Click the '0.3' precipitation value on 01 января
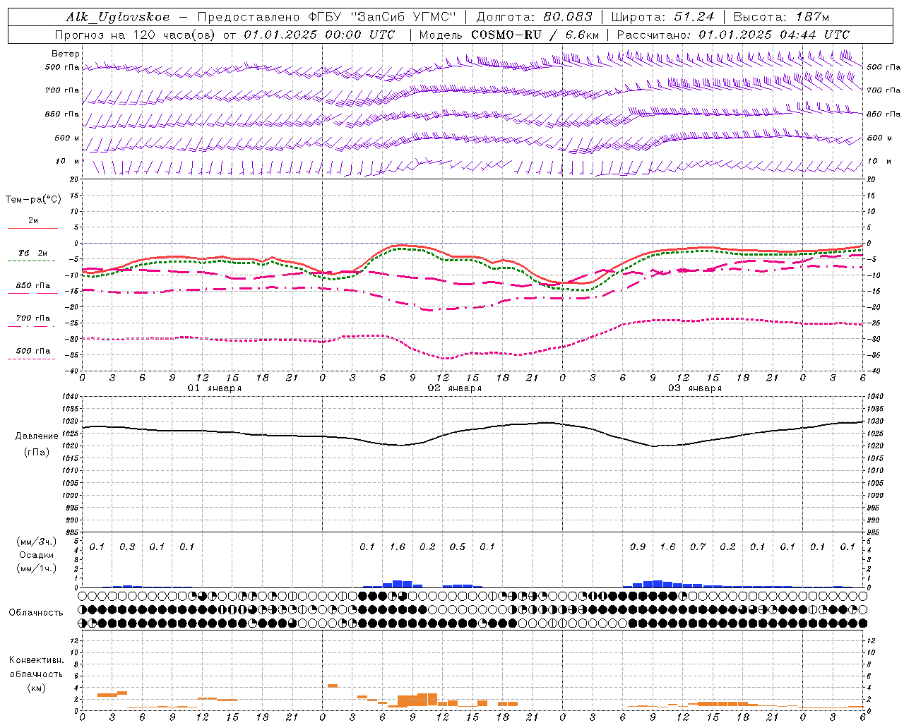 (127, 547)
